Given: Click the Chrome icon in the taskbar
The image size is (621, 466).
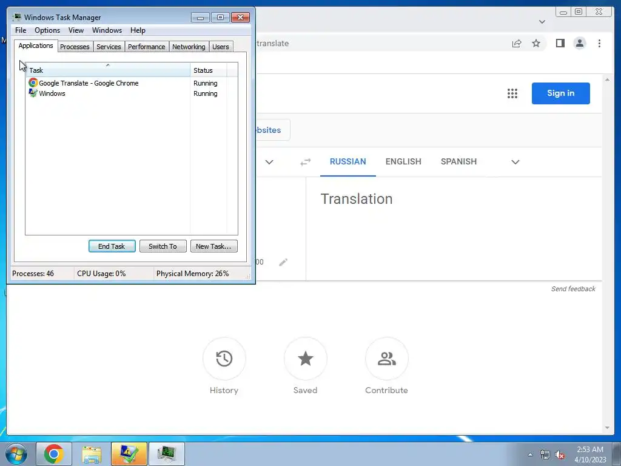Looking at the screenshot, I should pyautogui.click(x=54, y=454).
